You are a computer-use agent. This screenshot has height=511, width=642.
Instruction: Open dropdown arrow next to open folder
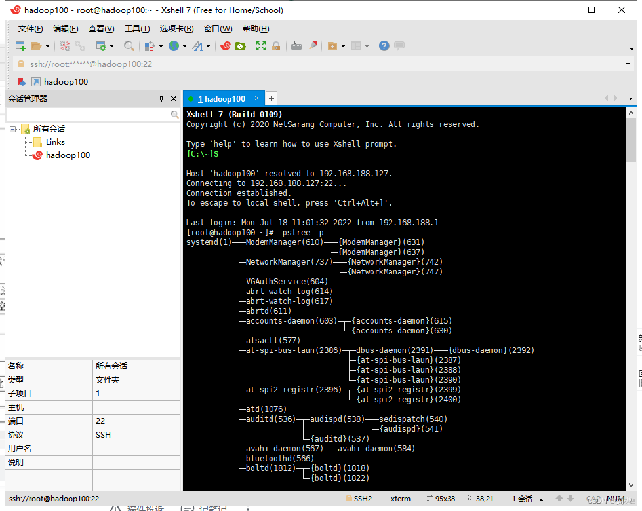tap(47, 47)
